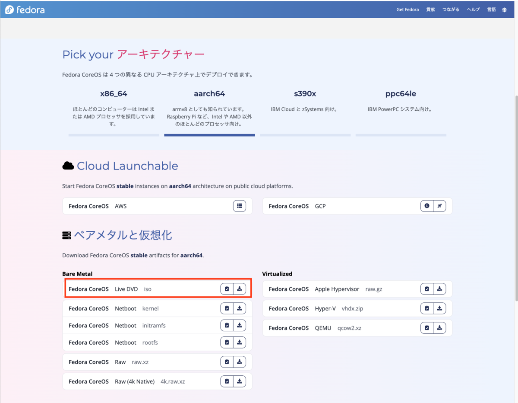The height and width of the screenshot is (403, 518).
Task: Download QEMU qcow2.xz
Action: (439, 328)
